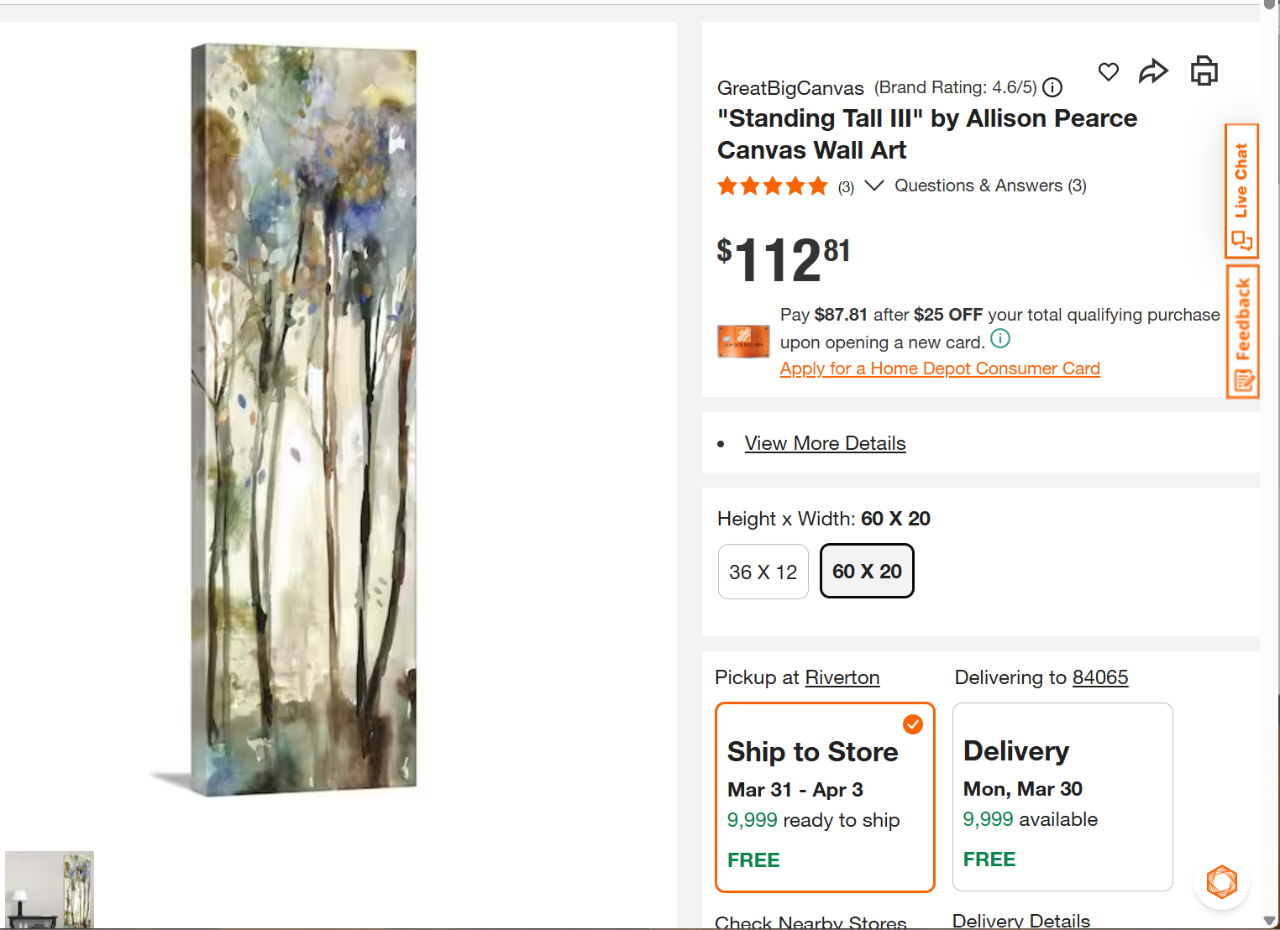The width and height of the screenshot is (1280, 930).
Task: Change delivery ZIP code 84065
Action: point(1100,677)
